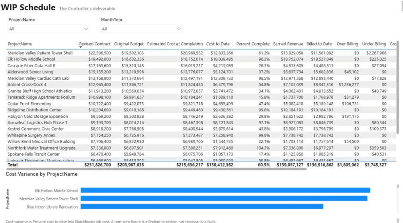Click the Blue Heron Library Renovation axis label
403x223 pixels.
(x=52, y=207)
